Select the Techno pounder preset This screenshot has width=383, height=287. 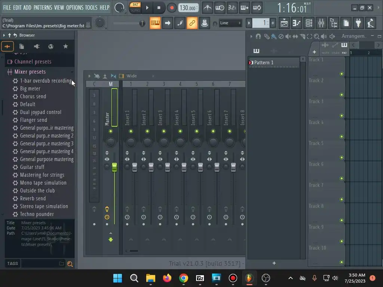pyautogui.click(x=37, y=214)
